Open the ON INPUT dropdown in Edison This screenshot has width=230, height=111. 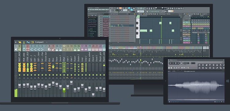(186, 63)
